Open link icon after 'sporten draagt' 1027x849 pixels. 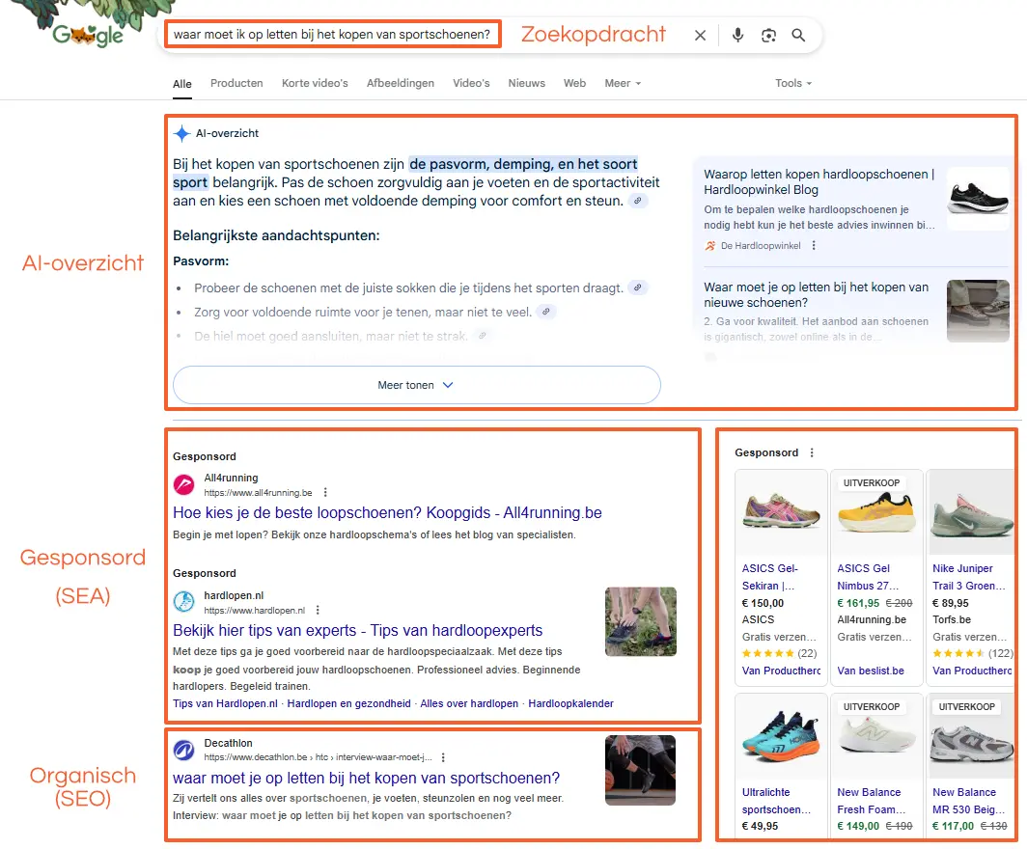coord(637,288)
